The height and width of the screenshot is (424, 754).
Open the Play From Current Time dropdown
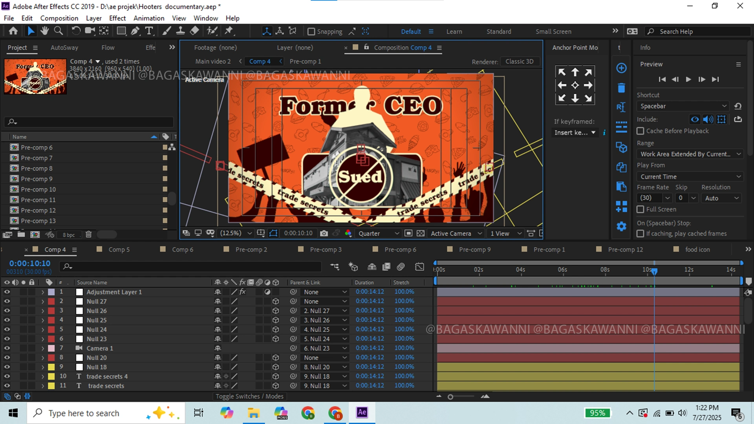pyautogui.click(x=690, y=177)
